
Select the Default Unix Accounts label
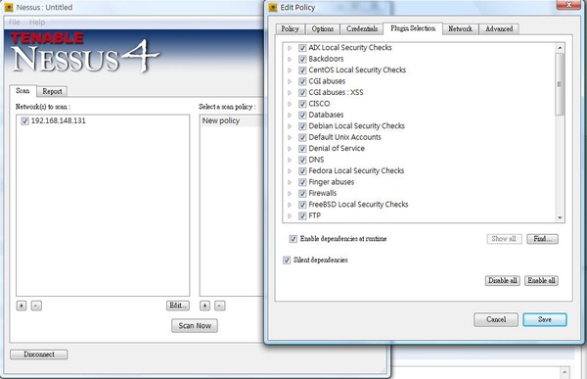pos(344,137)
